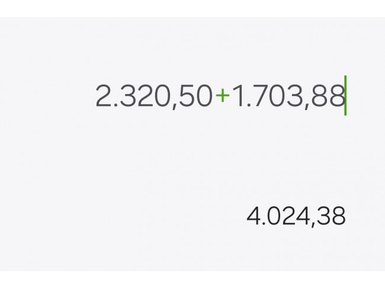Click the first operand 2.320,50
This screenshot has height=289, width=385.
point(153,97)
